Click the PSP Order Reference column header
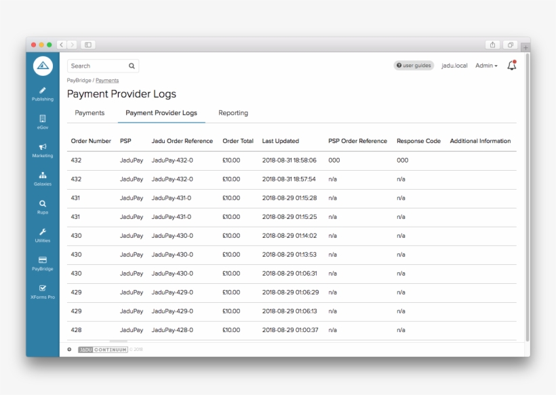This screenshot has height=395, width=556. [357, 141]
